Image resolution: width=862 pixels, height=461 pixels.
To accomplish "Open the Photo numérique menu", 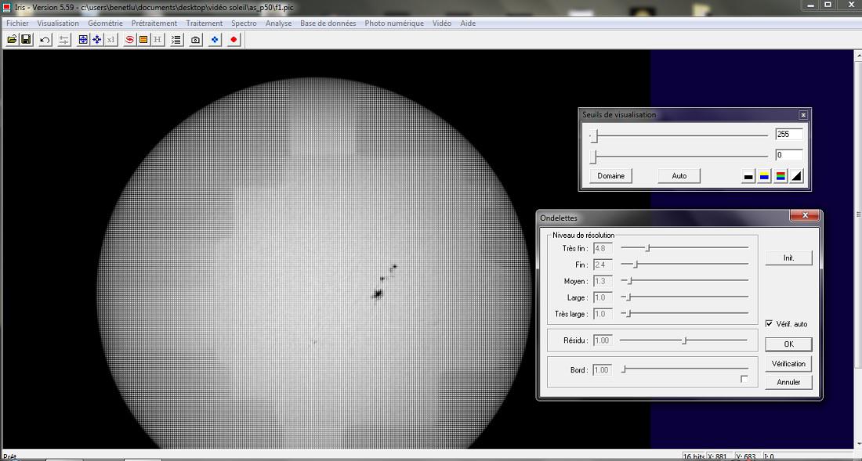I will tap(394, 23).
